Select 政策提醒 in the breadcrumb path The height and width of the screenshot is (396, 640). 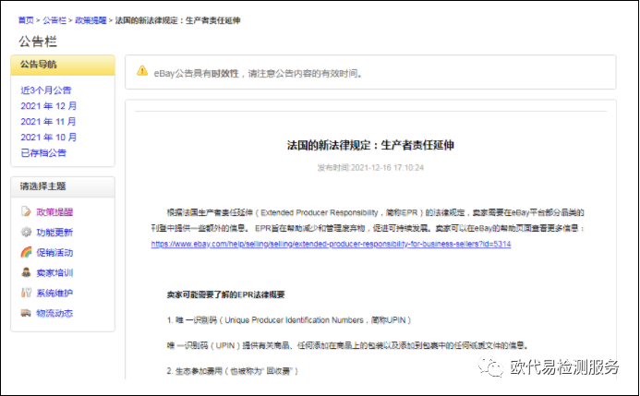91,20
